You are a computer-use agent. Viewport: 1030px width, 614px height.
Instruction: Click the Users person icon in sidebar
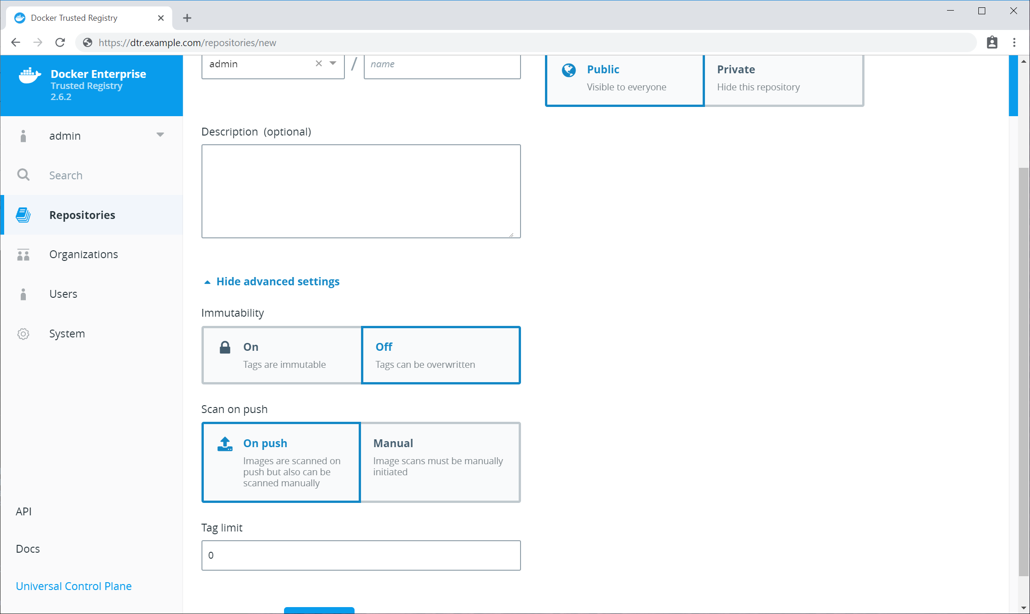point(23,294)
